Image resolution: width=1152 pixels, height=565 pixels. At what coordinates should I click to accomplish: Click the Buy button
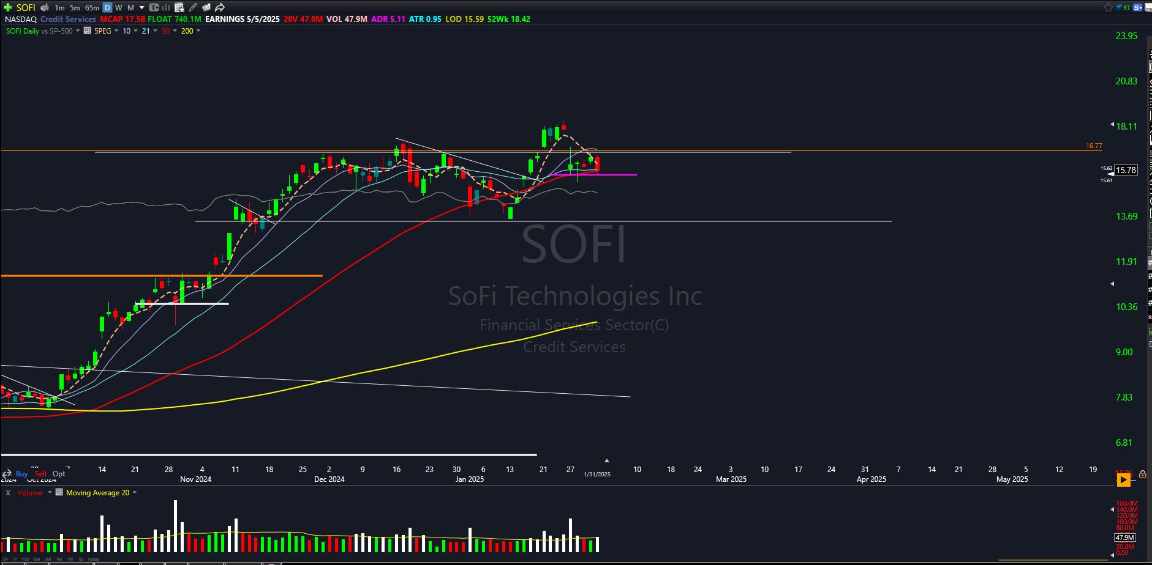21,474
